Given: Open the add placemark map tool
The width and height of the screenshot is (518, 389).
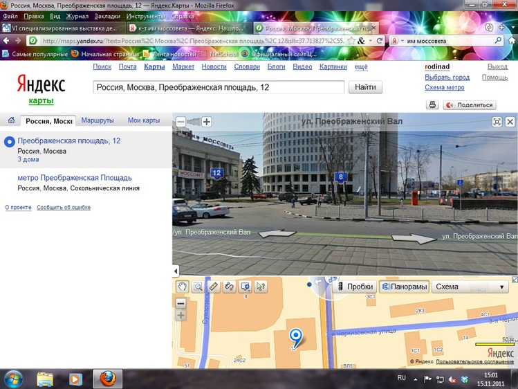Looking at the screenshot, I should [x=245, y=287].
